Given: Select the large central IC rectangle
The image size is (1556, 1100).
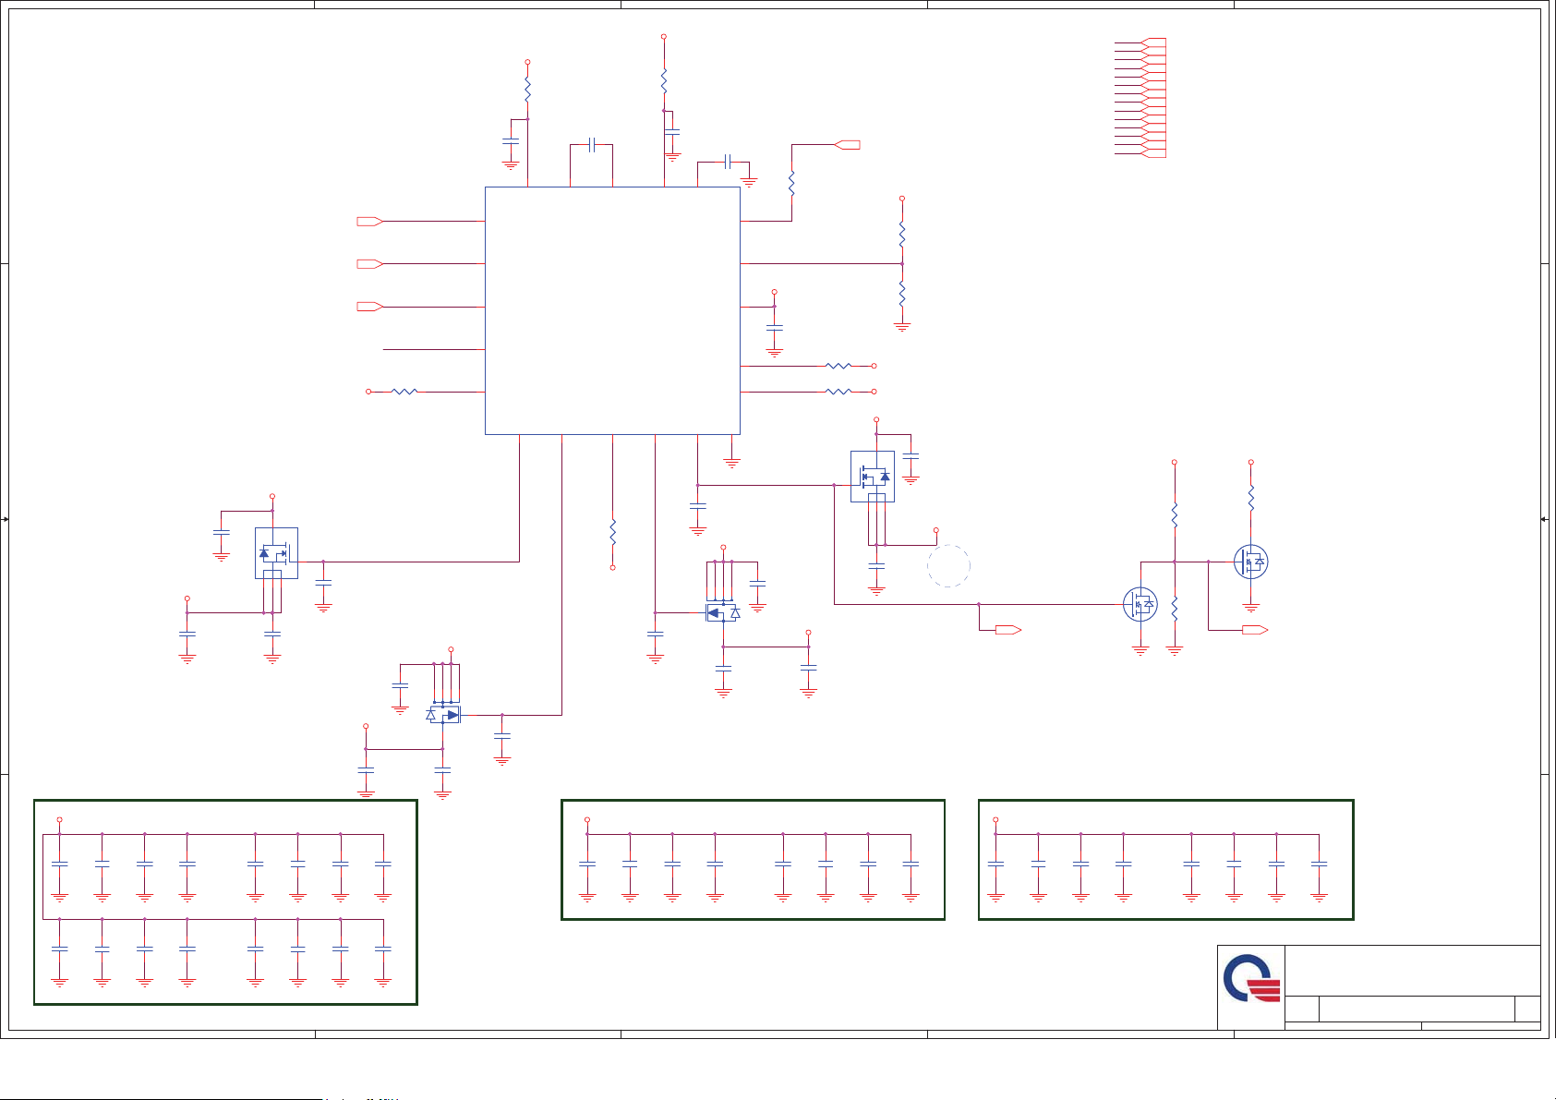Looking at the screenshot, I should click(x=612, y=310).
